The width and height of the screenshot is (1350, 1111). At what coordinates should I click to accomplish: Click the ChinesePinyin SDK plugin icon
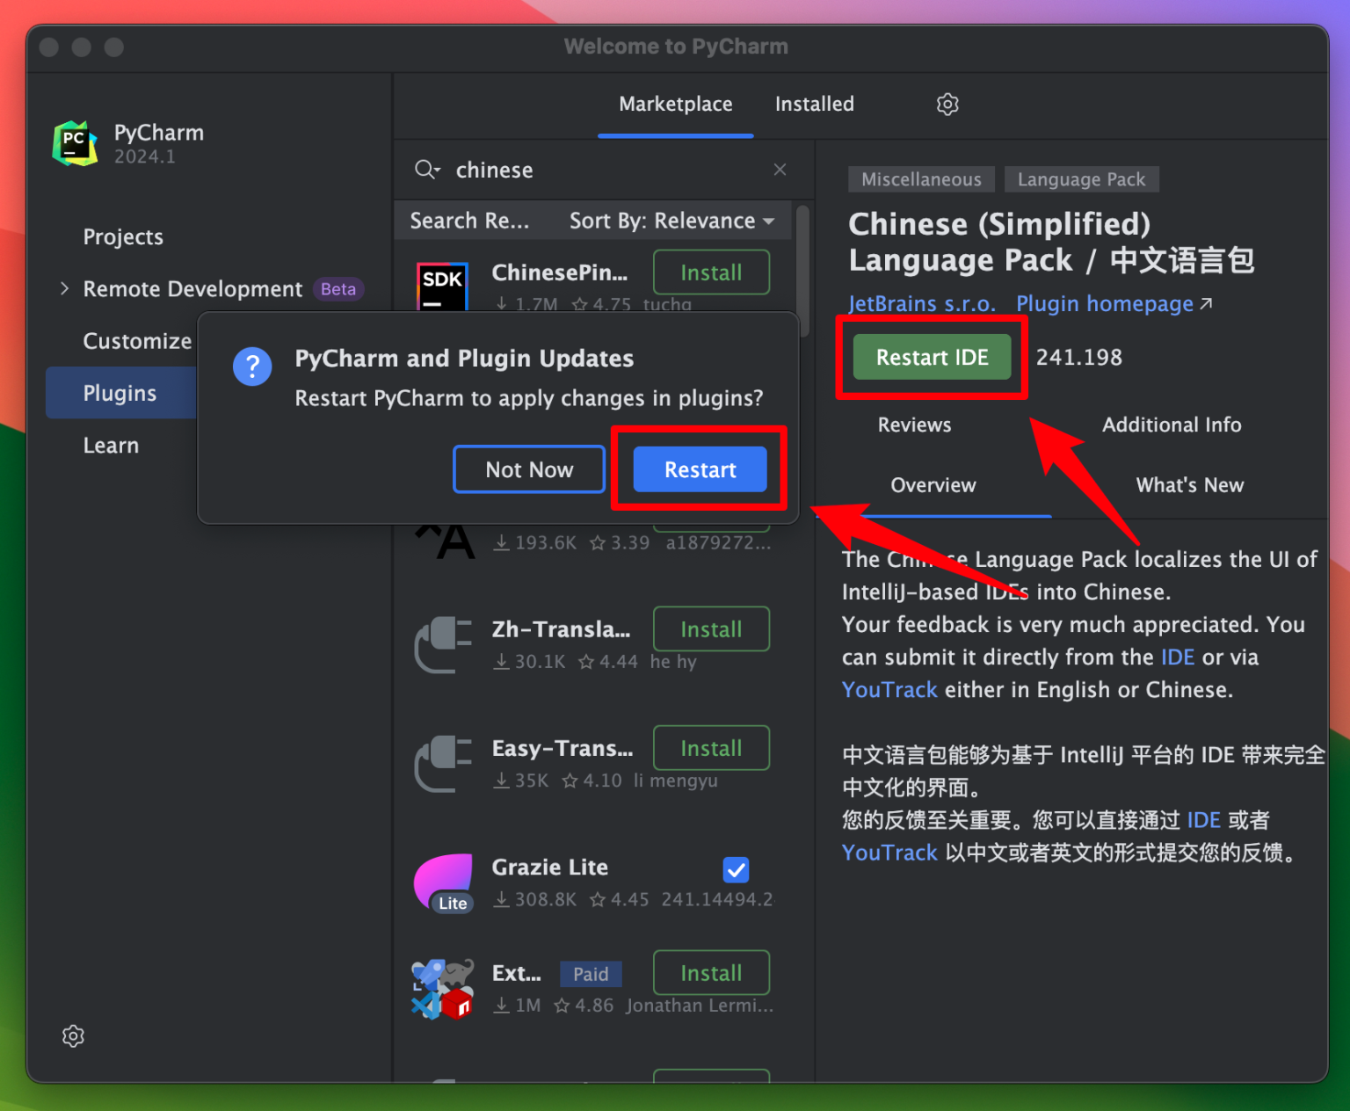tap(442, 286)
